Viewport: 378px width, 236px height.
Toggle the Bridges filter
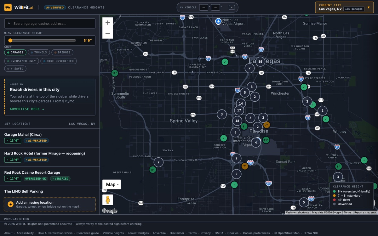pyautogui.click(x=62, y=53)
